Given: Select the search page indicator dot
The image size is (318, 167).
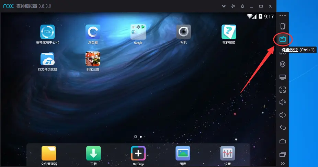Looking at the screenshot, I should pos(135,137).
